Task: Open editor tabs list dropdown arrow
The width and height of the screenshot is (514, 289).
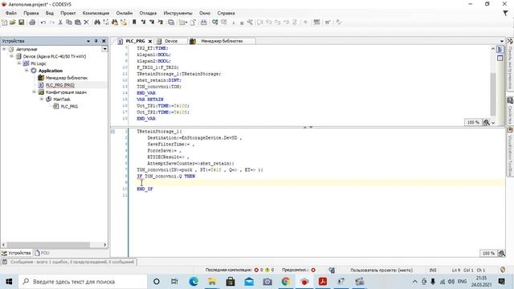Action: [x=501, y=41]
